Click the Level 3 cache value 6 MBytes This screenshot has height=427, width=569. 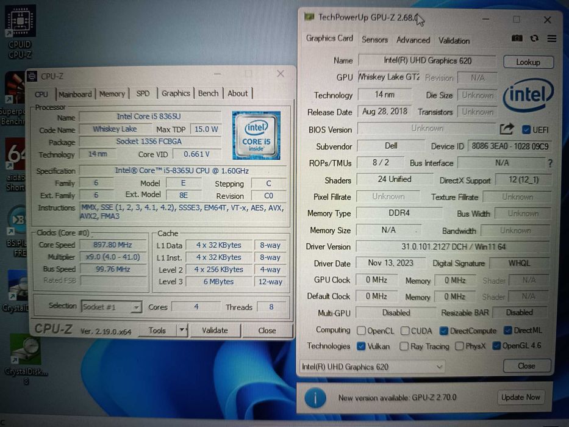coord(218,281)
